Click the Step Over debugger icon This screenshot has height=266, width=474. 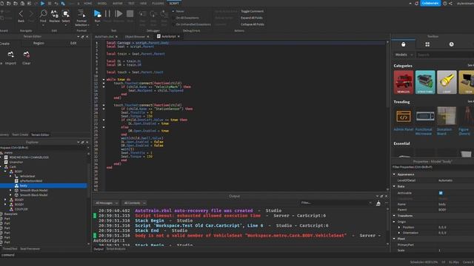pyautogui.click(x=153, y=14)
